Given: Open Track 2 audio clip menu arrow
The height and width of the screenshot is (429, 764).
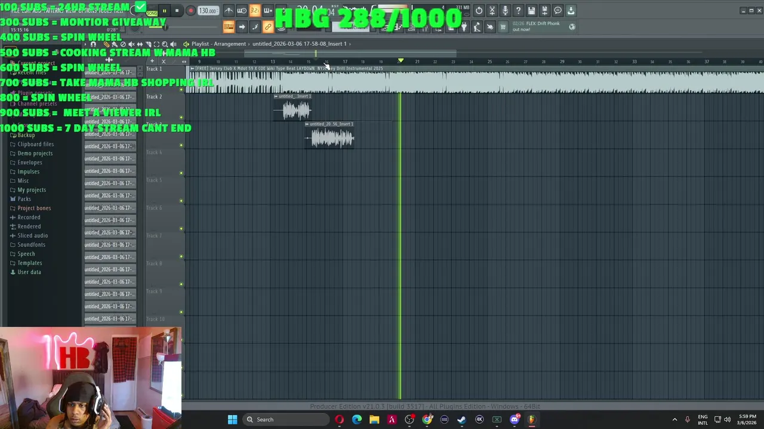Looking at the screenshot, I should pos(276,96).
